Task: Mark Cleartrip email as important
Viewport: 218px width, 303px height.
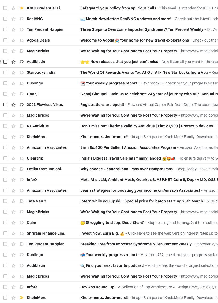Action: [x=22, y=158]
